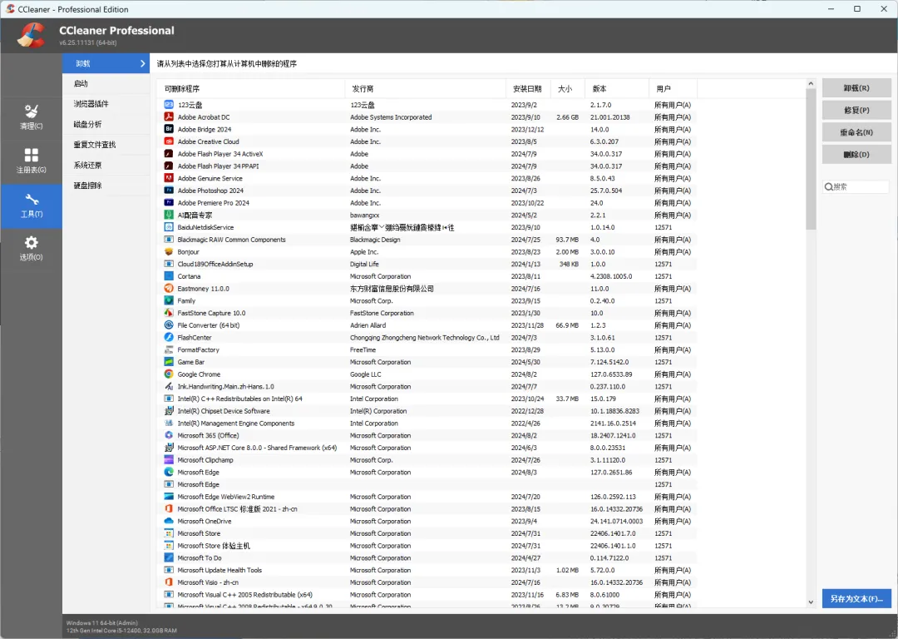Click the Adobe Creative Cloud icon
Screen dimensions: 898x639
(168, 141)
